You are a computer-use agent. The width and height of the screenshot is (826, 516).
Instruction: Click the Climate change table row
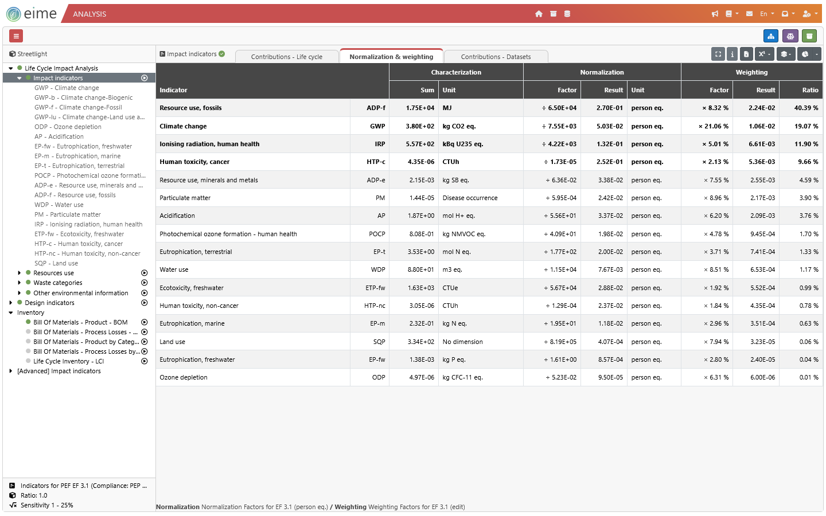click(x=489, y=126)
